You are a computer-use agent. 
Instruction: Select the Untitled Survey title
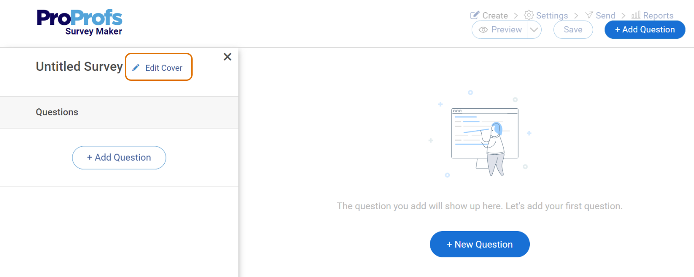pos(79,66)
